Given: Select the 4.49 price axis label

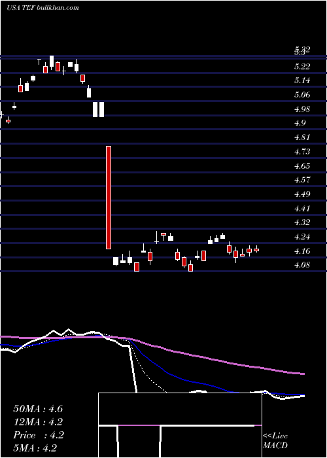Looking at the screenshot, I should tap(302, 194).
